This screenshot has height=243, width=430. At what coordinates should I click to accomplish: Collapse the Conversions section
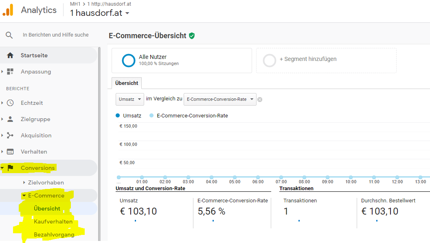37,168
